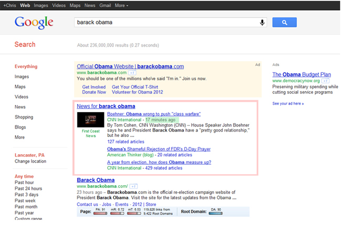
Task: Select the Any time filter
Action: (x=24, y=176)
